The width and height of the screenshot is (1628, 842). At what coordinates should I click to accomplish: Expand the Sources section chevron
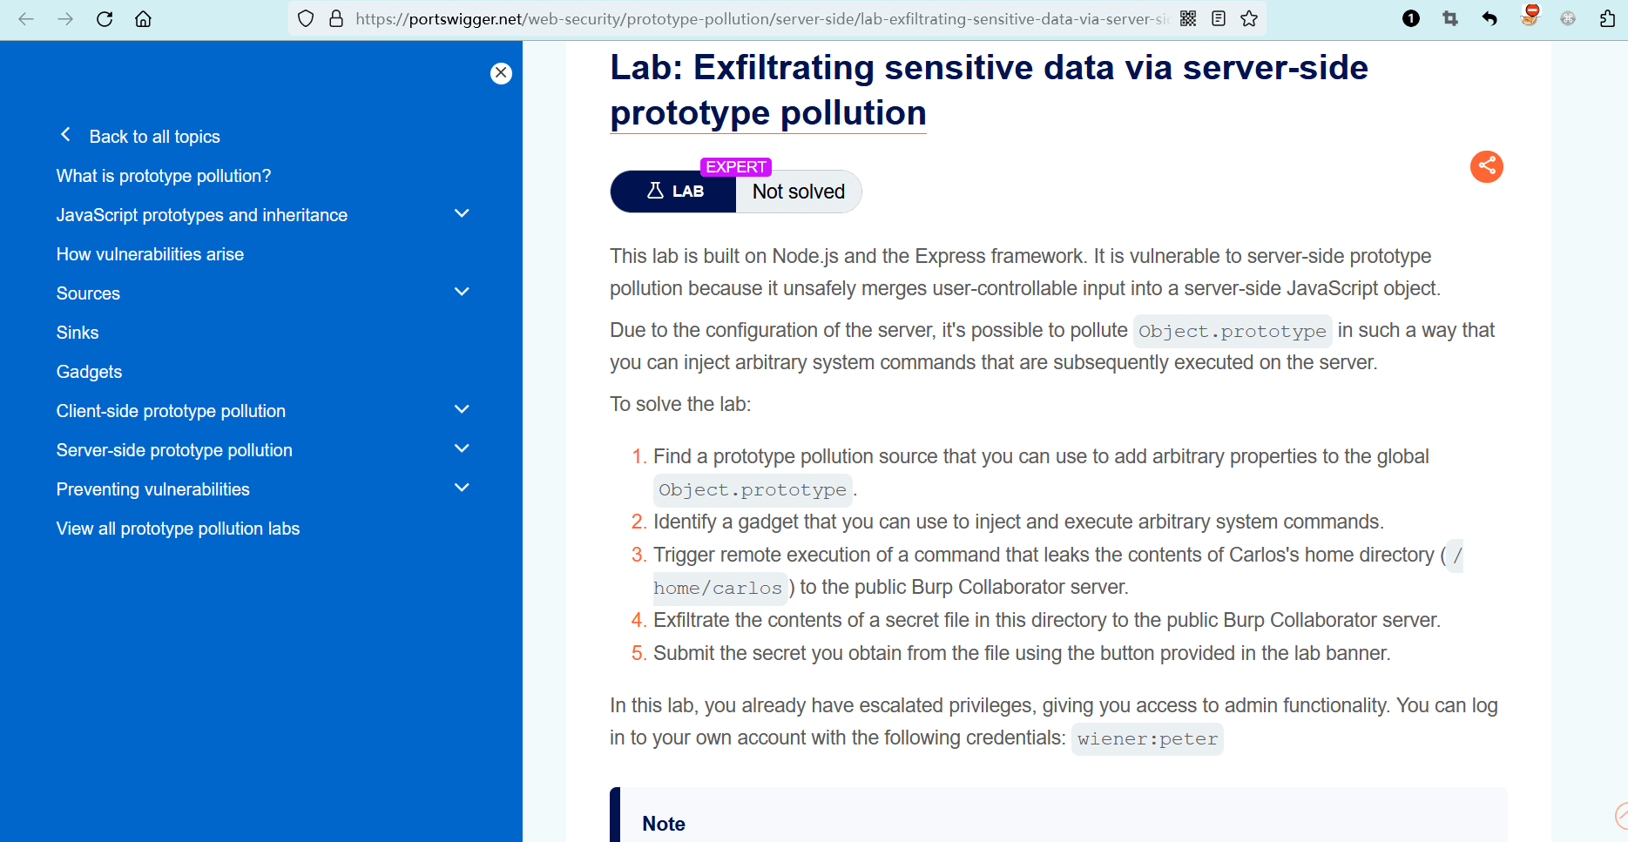coord(462,293)
